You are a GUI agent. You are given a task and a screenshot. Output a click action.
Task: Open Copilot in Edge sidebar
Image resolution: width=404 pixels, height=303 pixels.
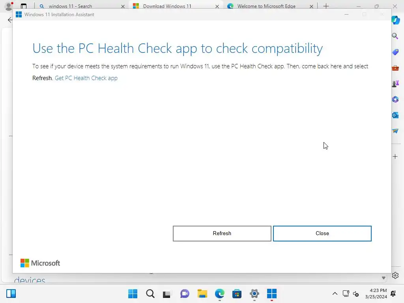tap(395, 20)
